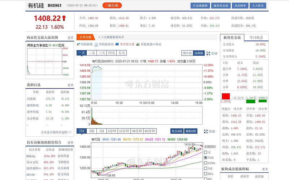Click 更多 beside 两市资金流入流出图
Image resolution: width=289 pixels, height=180 pixels.
coord(70,38)
